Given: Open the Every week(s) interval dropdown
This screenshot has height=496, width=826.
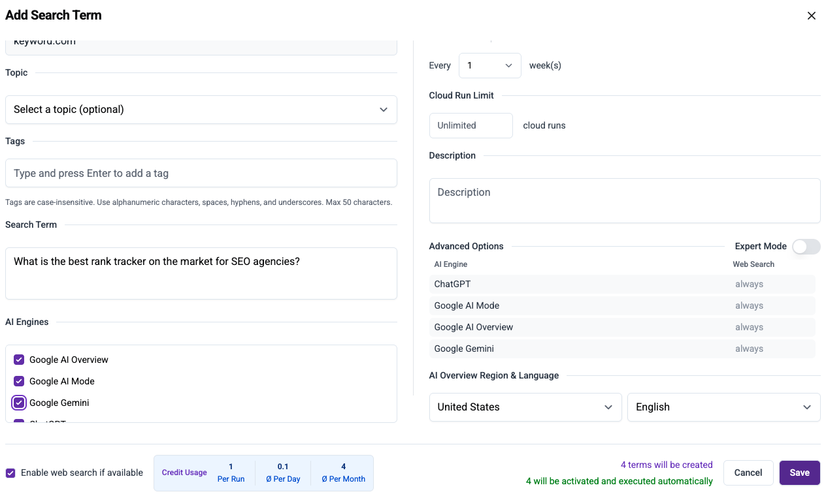Looking at the screenshot, I should click(490, 65).
